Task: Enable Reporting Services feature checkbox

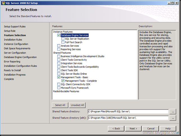Action: coord(59,49)
